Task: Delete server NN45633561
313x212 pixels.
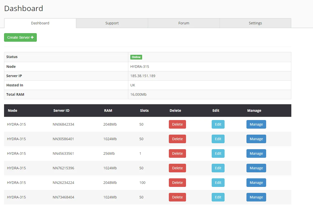Action: [x=177, y=153]
